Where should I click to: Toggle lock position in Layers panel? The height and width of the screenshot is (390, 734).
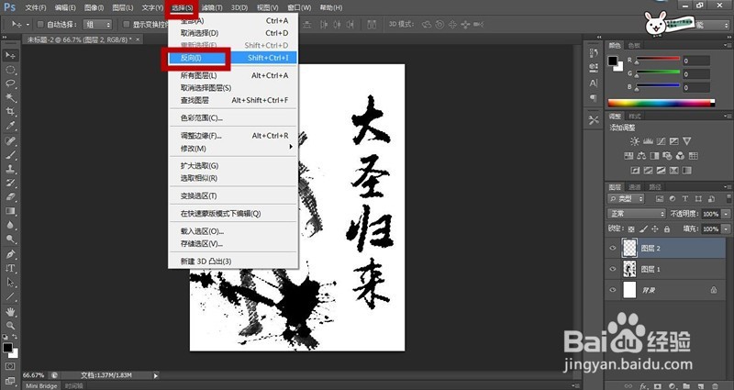tap(655, 228)
